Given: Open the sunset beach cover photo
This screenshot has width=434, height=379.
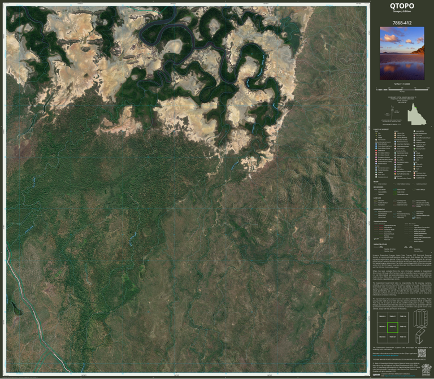Looking at the screenshot, I should [402, 54].
